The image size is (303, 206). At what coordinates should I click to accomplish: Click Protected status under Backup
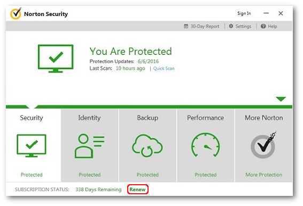click(x=147, y=175)
